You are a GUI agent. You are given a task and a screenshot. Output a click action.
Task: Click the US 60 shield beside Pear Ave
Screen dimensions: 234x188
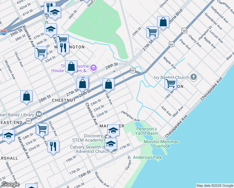tap(172, 44)
